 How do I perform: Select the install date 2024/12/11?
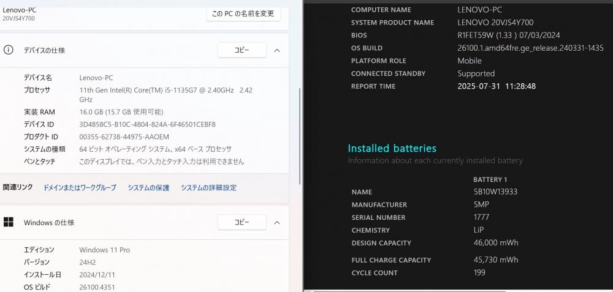point(97,275)
